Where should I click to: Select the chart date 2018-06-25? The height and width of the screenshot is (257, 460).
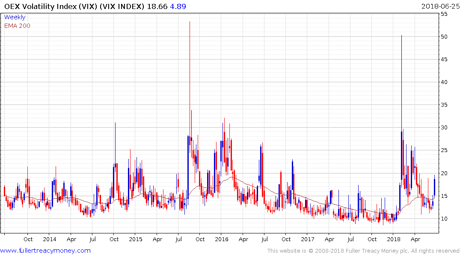[x=441, y=6]
